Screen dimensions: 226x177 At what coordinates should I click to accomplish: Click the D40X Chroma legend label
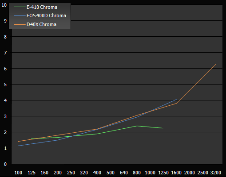(x=41, y=24)
